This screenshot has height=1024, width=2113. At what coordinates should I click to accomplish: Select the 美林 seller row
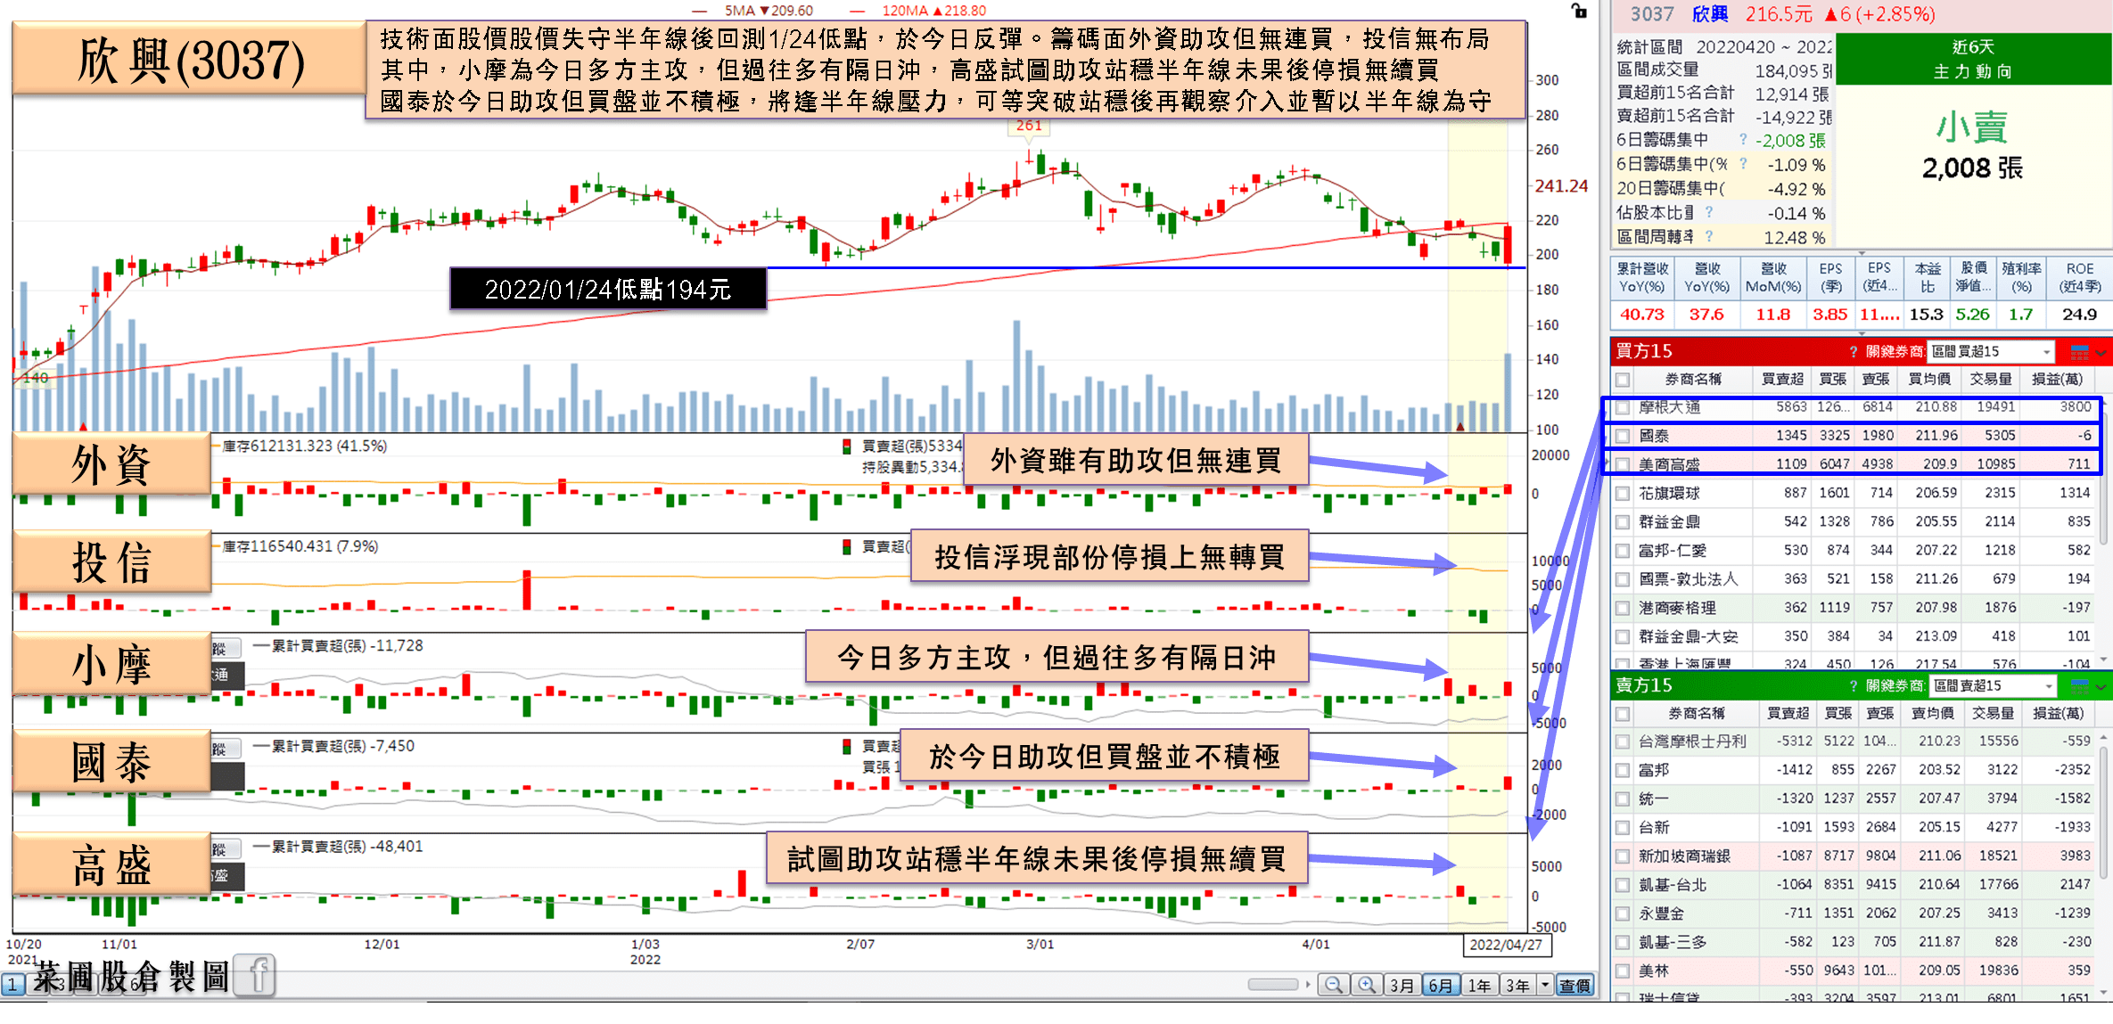(1854, 971)
